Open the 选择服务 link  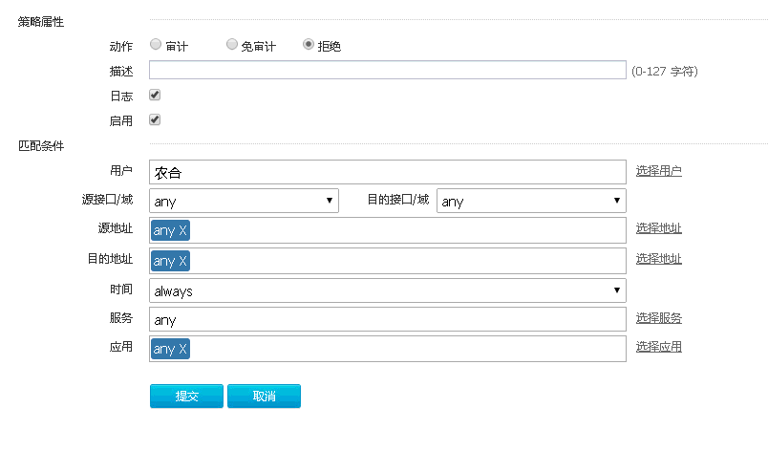659,318
